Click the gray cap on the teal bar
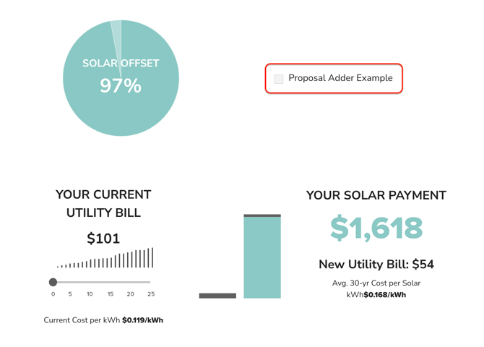The width and height of the screenshot is (484, 347). pos(262,215)
